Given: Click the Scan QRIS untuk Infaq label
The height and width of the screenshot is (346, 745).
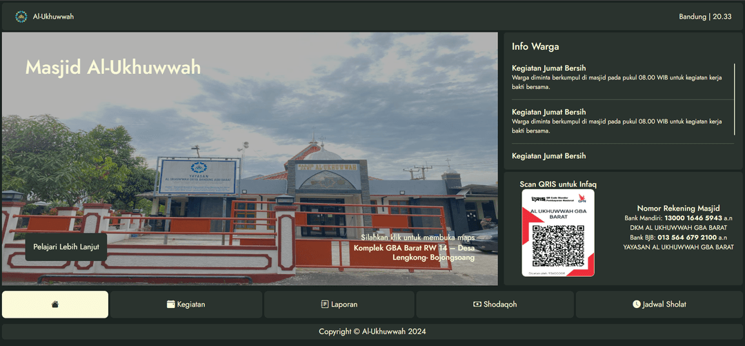Looking at the screenshot, I should 558,184.
